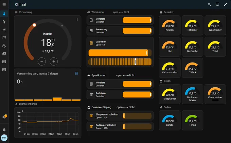Click the Badkamer rolluiken shutter icon
This screenshot has width=231, height=143.
click(x=91, y=126)
